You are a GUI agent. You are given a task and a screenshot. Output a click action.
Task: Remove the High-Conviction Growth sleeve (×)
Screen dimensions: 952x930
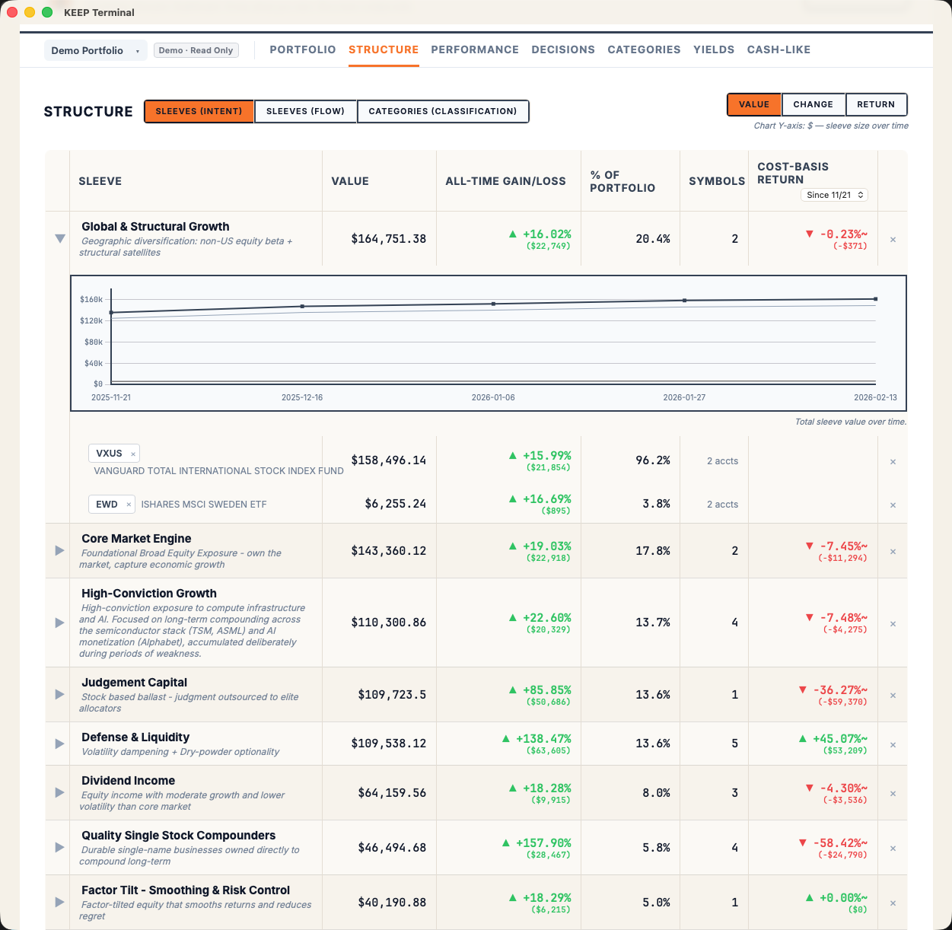pos(893,624)
